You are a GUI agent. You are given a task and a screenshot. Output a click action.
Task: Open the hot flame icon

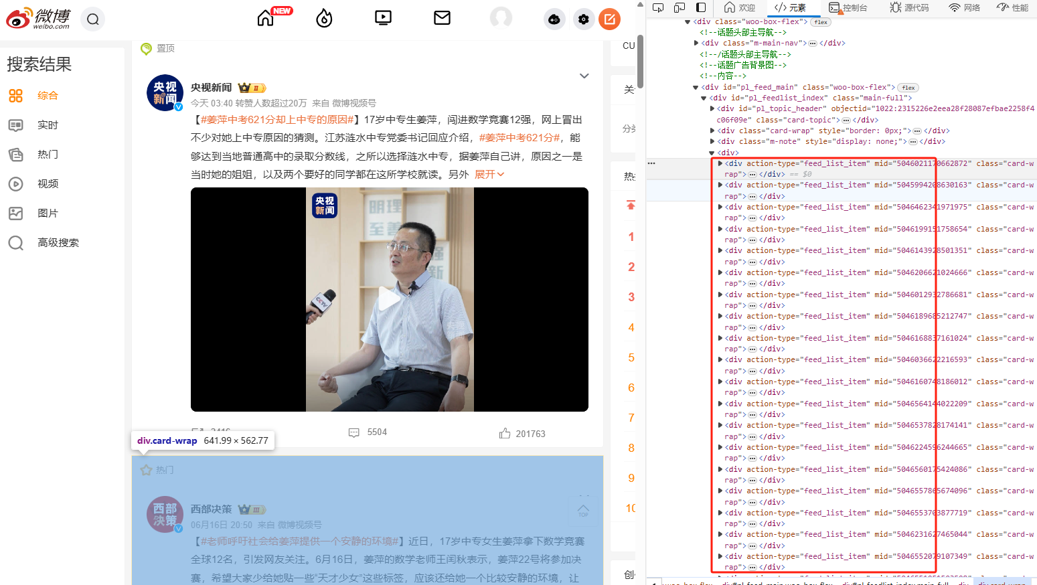[324, 18]
